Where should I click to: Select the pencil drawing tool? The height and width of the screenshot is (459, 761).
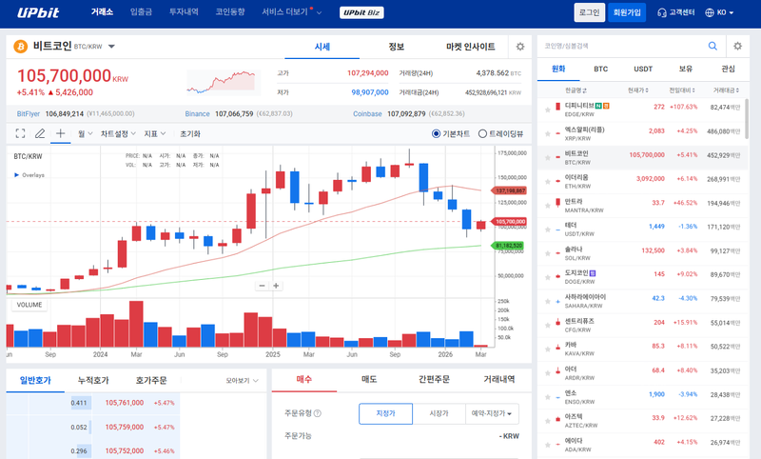pyautogui.click(x=40, y=134)
